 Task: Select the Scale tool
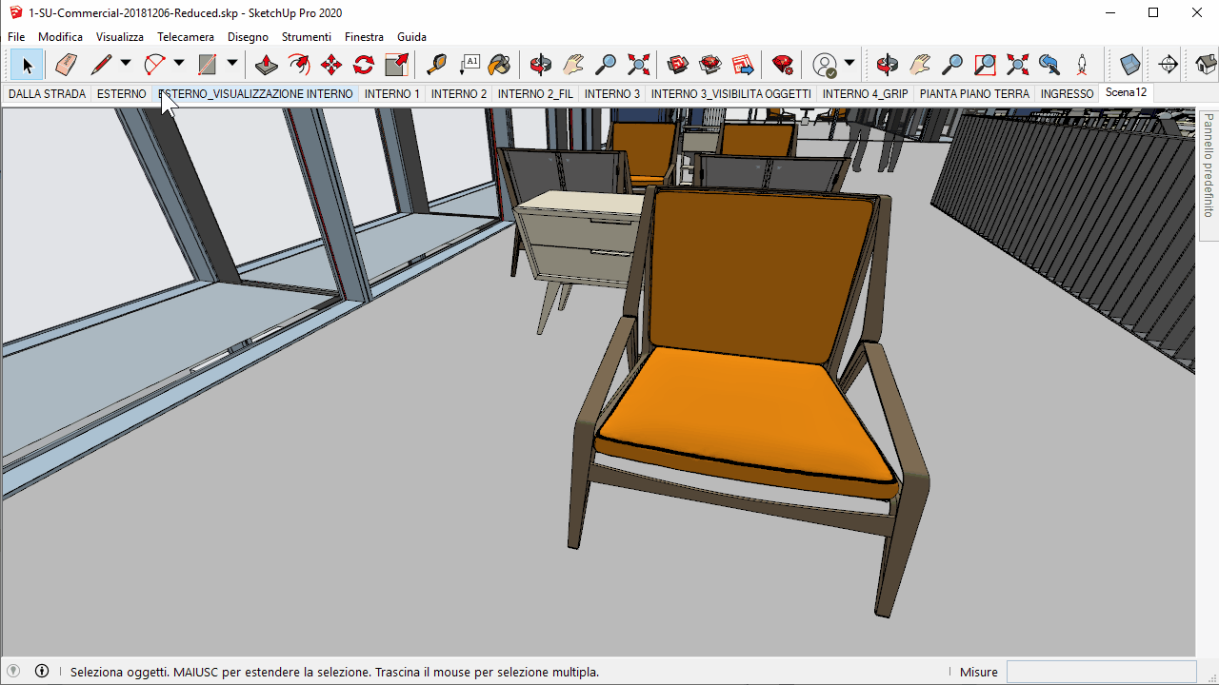coord(396,65)
